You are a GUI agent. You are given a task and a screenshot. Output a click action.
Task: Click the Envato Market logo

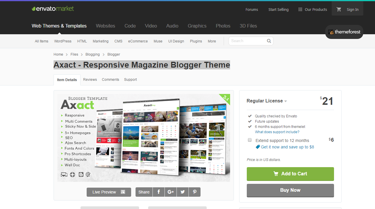pyautogui.click(x=53, y=9)
